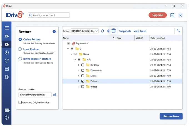Click the share icon in toolbar
This screenshot has height=129, width=190.
(108, 31)
